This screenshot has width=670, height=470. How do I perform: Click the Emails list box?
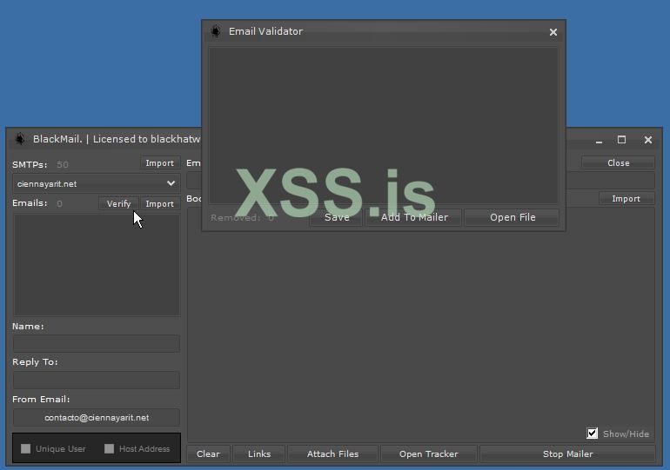[x=96, y=265]
